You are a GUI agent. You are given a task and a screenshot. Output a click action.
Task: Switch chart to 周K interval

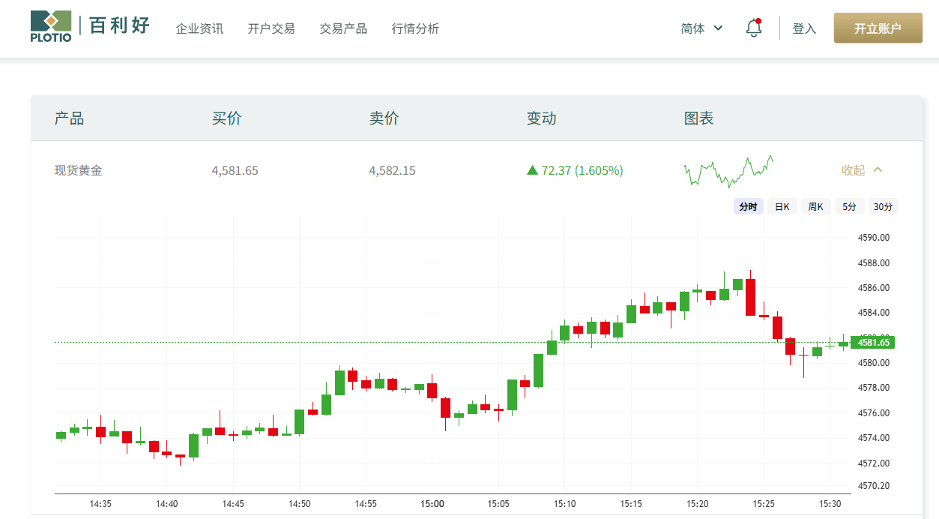pos(815,207)
